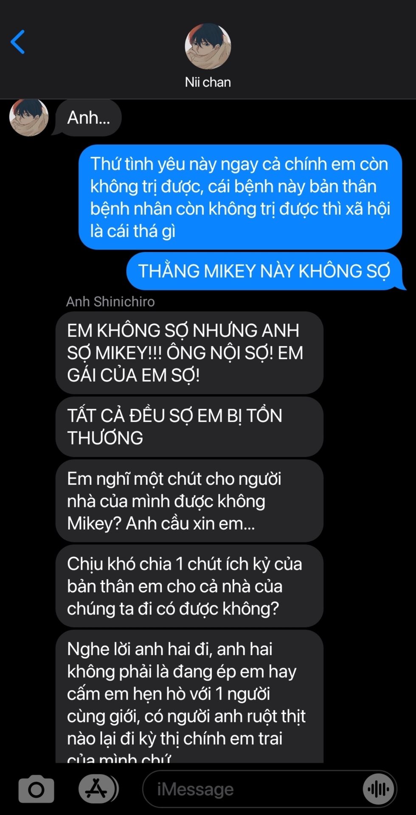
Task: Open the App Store apps icon
Action: (98, 789)
